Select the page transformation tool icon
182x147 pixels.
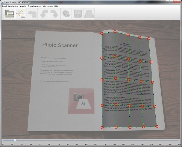tap(21, 14)
